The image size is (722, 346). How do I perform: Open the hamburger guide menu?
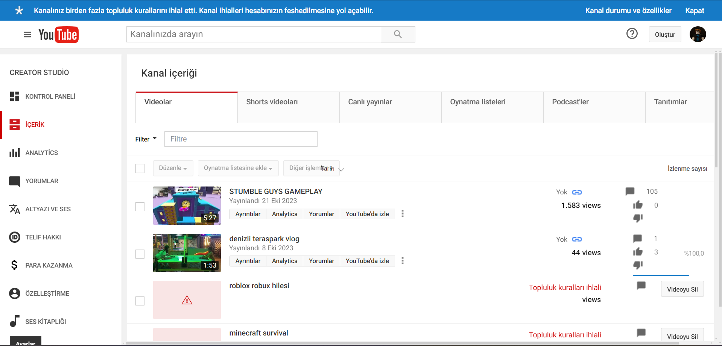pyautogui.click(x=27, y=35)
